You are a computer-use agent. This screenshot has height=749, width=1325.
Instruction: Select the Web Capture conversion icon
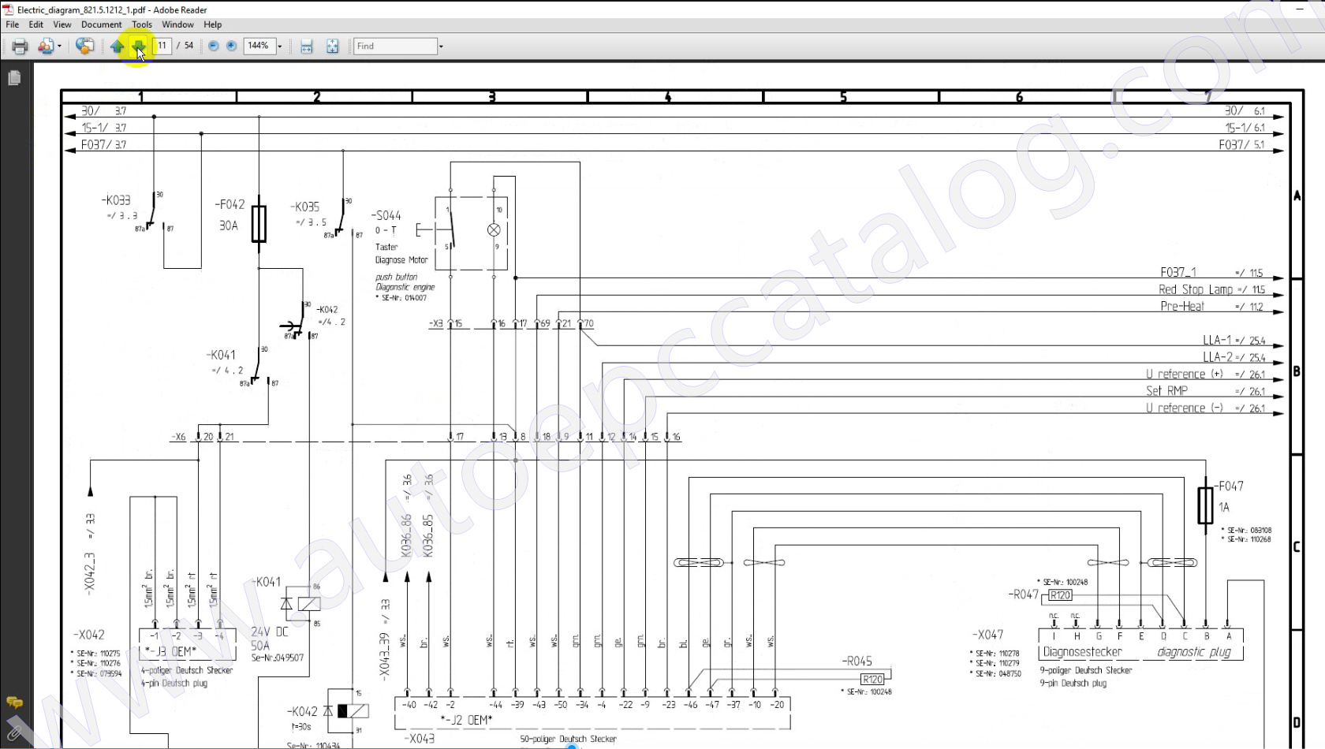coord(84,46)
